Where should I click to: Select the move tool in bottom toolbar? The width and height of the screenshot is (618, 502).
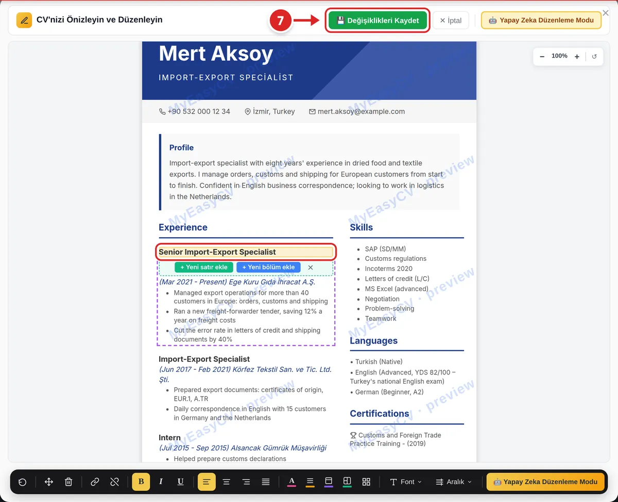(49, 482)
